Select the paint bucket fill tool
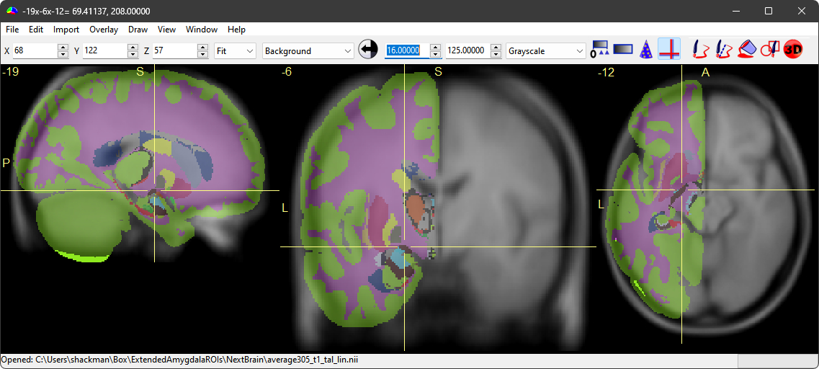Screen dimensions: 819x369 click(x=747, y=50)
